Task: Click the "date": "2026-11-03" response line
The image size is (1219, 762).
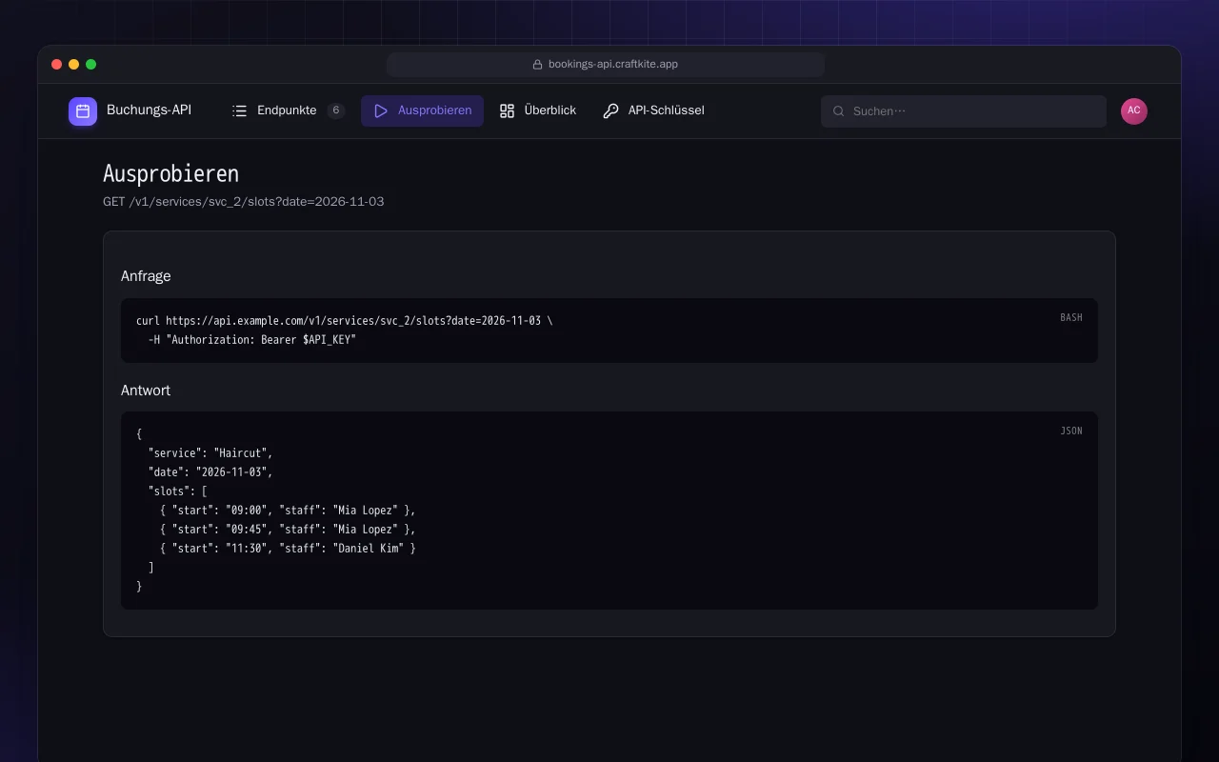Action: (210, 472)
